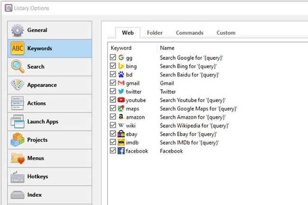Click the Search magnifier icon in sidebar
The image size is (308, 205).
tap(17, 66)
